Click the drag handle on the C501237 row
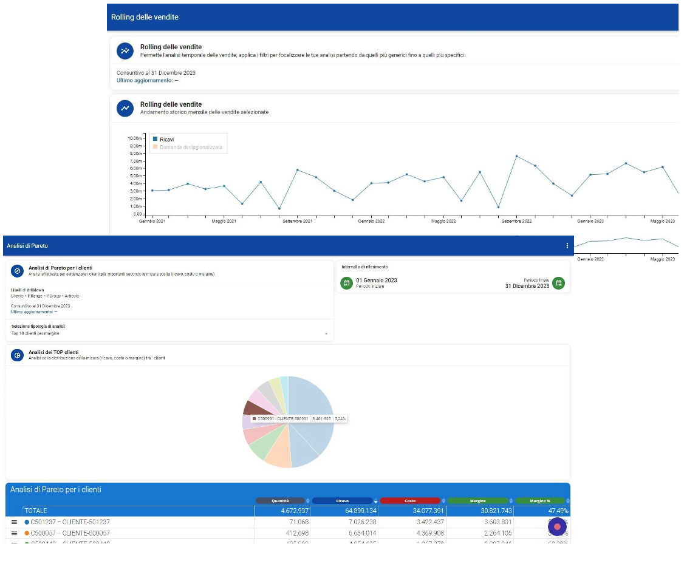The image size is (684, 578). click(14, 522)
